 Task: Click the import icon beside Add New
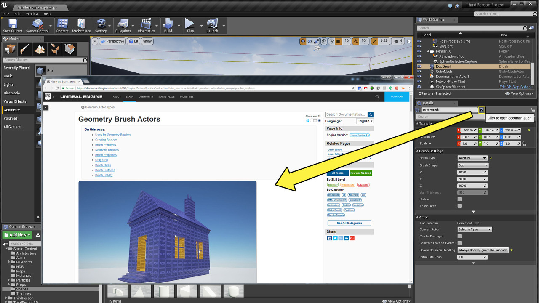pos(38,235)
